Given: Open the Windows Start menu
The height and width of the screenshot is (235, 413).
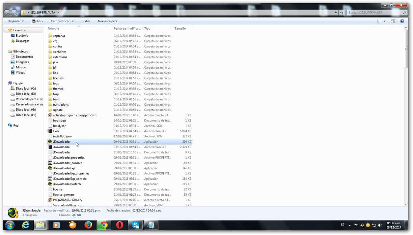Looking at the screenshot, I should click(10, 225).
